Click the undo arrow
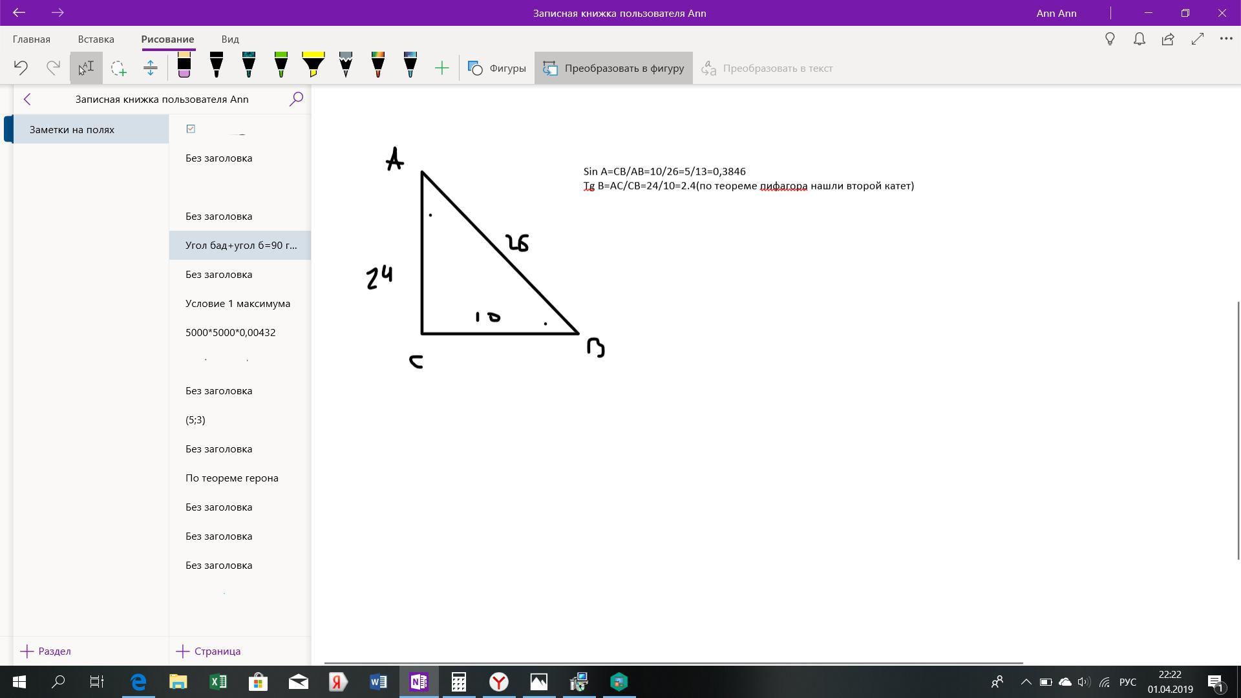 [21, 68]
